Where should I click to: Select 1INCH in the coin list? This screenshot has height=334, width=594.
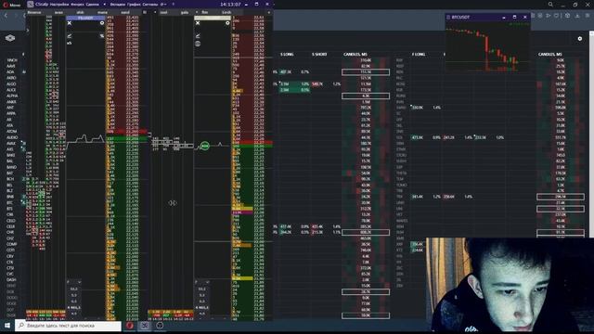pos(12,59)
